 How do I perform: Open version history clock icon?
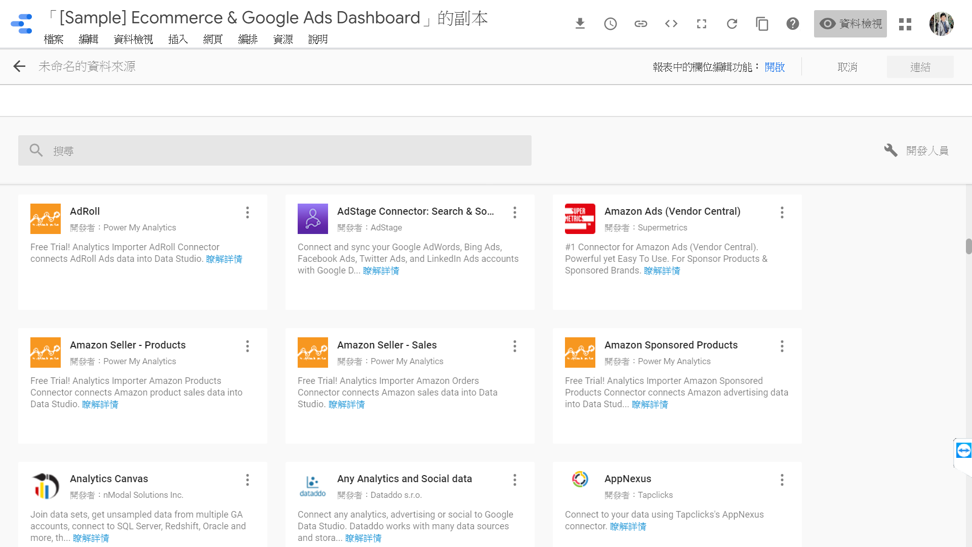tap(611, 24)
